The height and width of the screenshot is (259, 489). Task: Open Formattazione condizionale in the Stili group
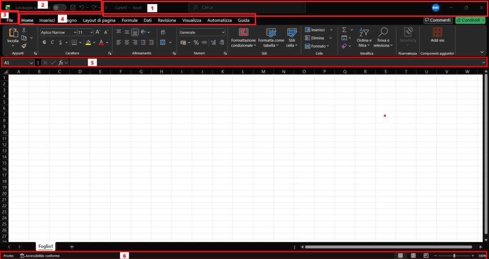244,38
